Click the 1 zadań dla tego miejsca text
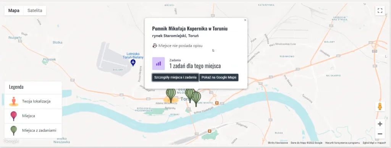This screenshot has height=148, width=391. pos(195,66)
